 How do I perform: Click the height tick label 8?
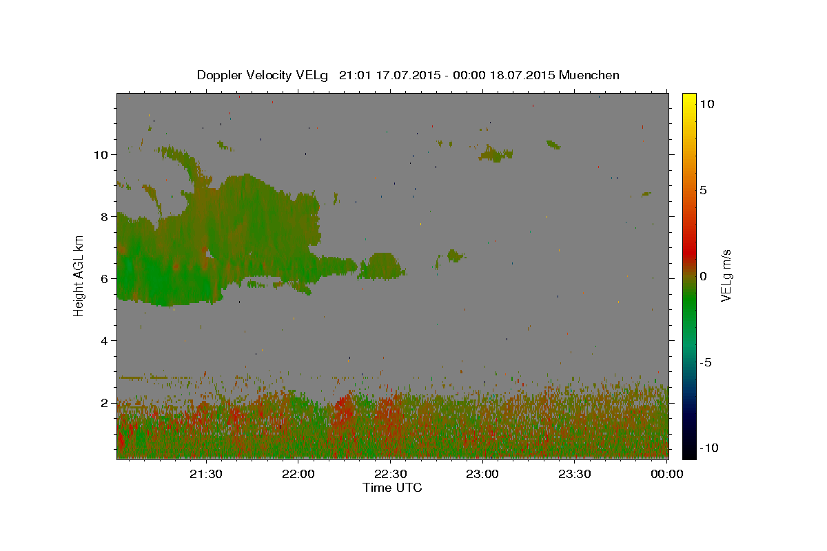[x=105, y=216]
